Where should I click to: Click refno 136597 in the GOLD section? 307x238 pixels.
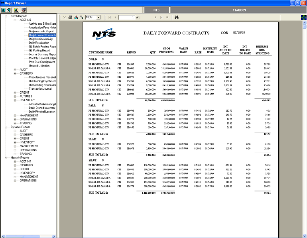pos(130,64)
